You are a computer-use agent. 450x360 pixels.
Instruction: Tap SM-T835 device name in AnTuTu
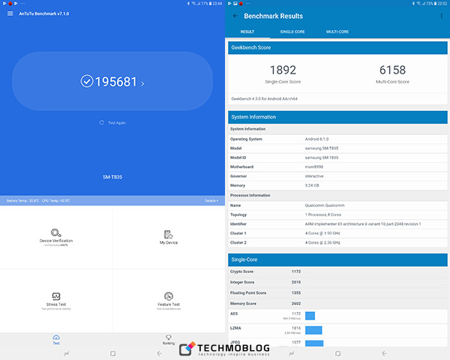coord(112,177)
